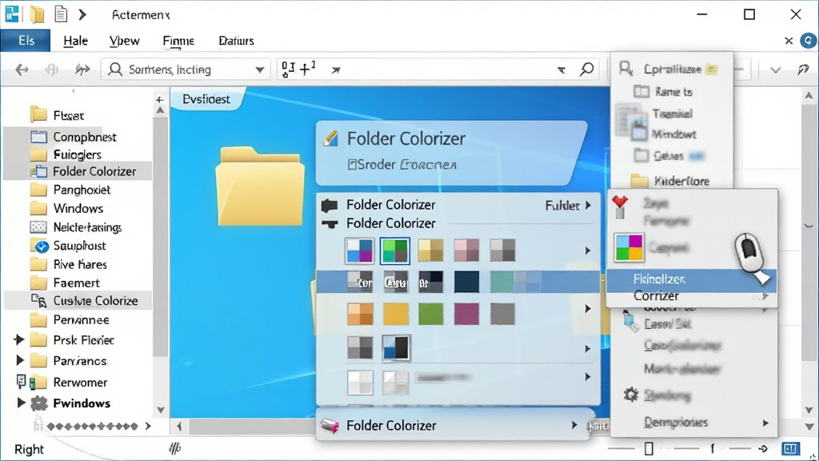
Task: Select the Pervinnee folder
Action: tap(81, 319)
